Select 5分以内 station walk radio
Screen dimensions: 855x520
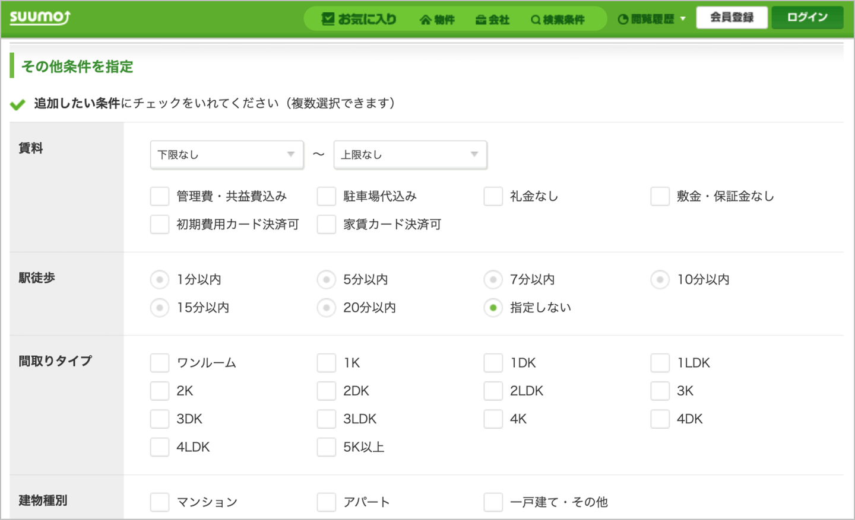point(327,279)
